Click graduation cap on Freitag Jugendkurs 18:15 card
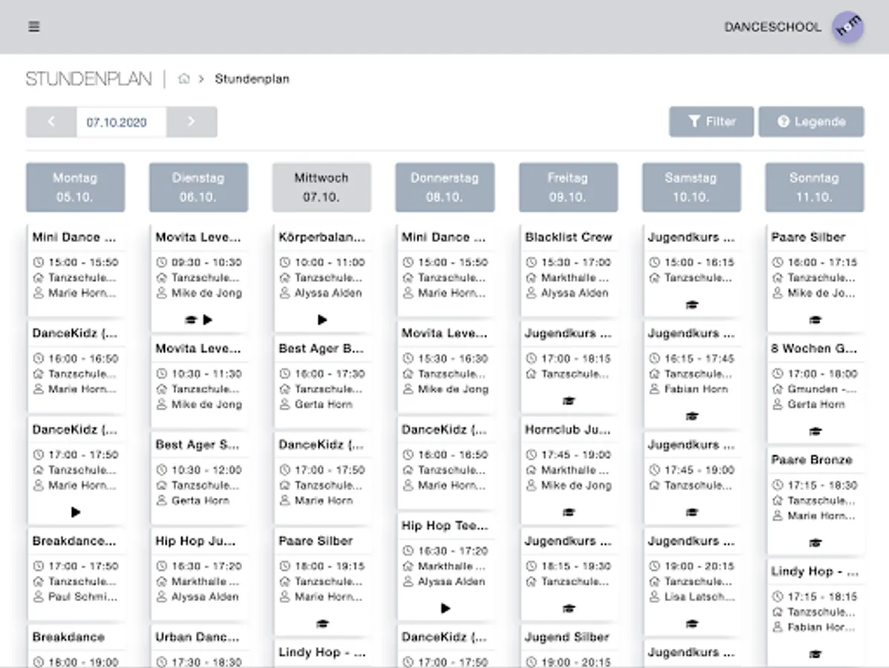The width and height of the screenshot is (889, 668). 569,609
